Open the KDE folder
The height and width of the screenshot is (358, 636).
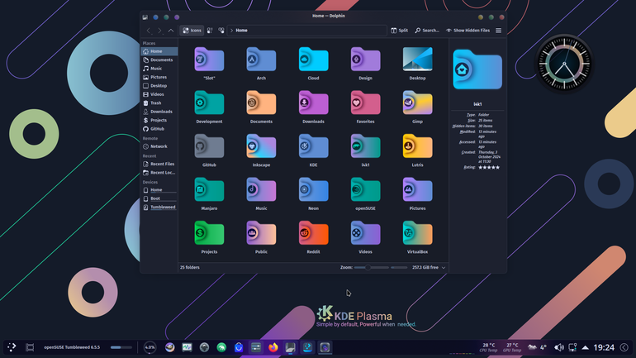(313, 148)
